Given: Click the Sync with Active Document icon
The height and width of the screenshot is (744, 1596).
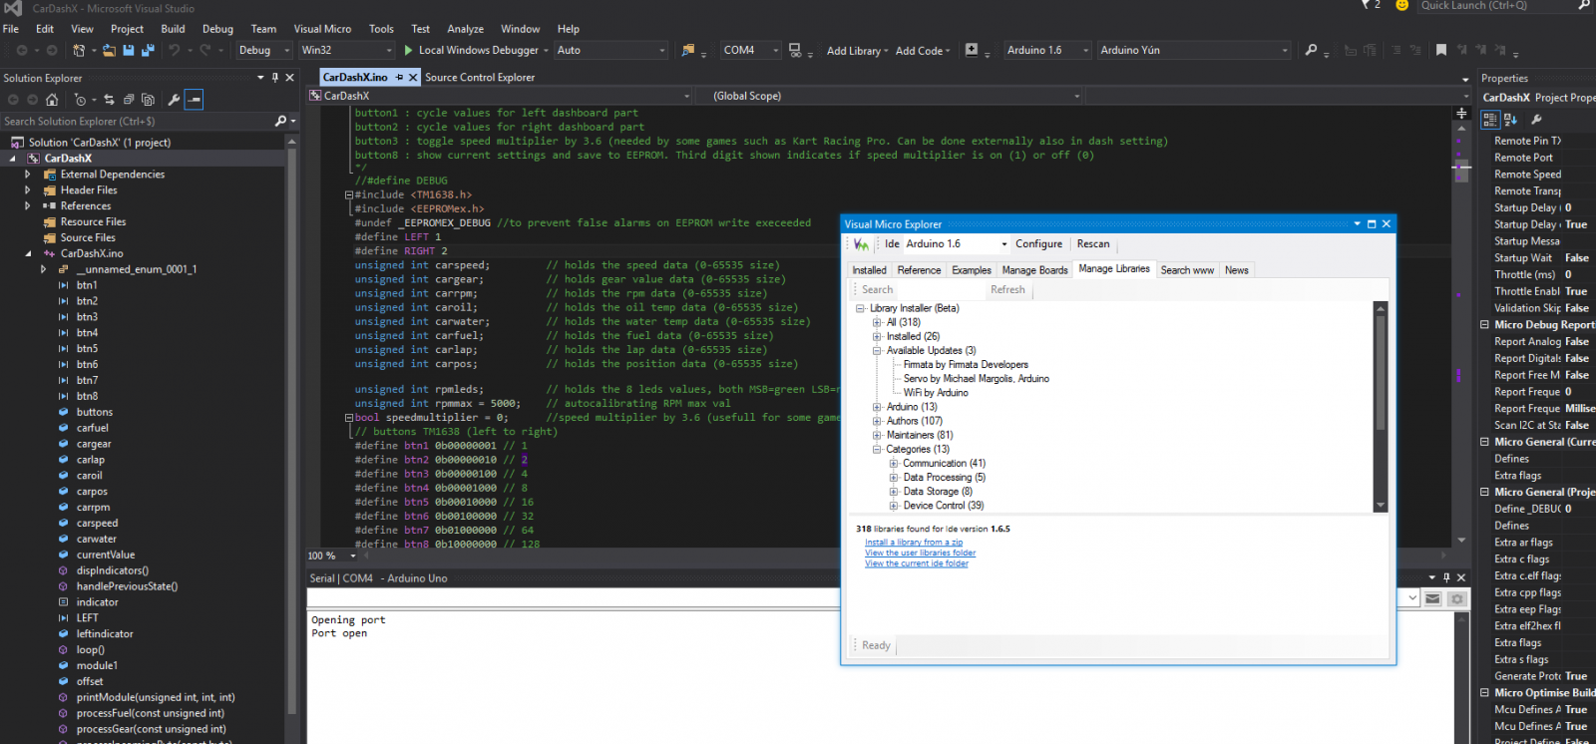Looking at the screenshot, I should (x=109, y=100).
